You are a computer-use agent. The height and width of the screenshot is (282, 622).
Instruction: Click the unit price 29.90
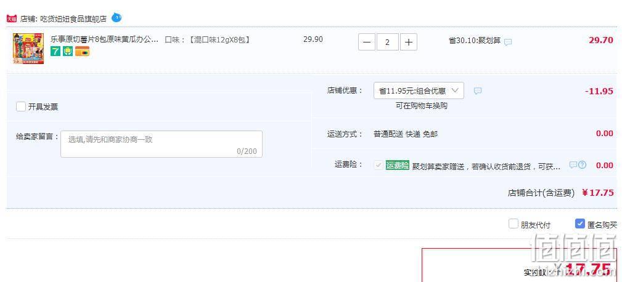click(313, 39)
